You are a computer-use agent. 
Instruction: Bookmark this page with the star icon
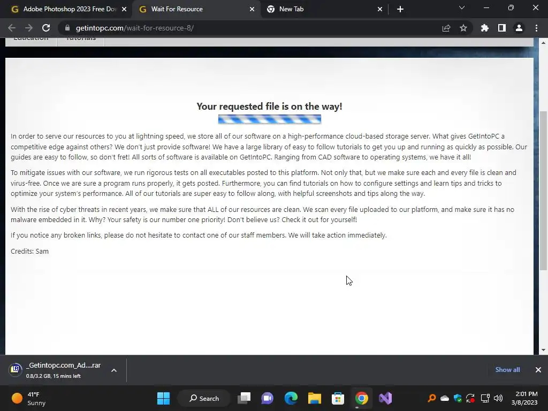(463, 28)
